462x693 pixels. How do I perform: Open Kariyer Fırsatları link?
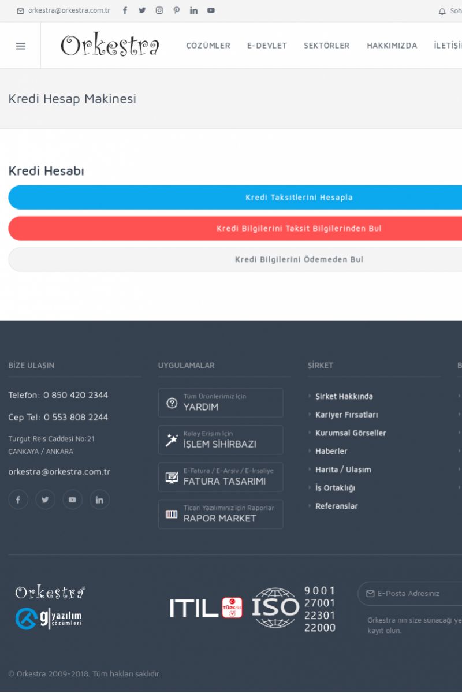click(x=346, y=415)
